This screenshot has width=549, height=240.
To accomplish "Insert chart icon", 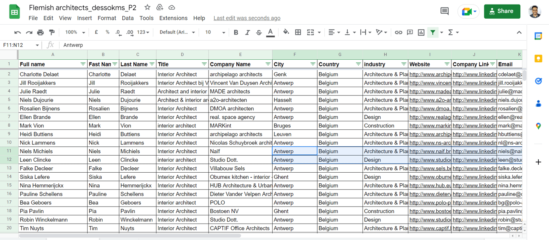I will click(x=421, y=32).
